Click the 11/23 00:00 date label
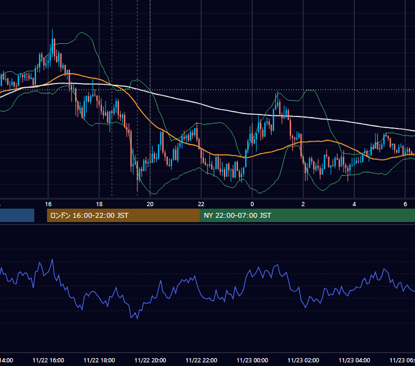Image resolution: width=415 pixels, height=366 pixels. [252, 360]
